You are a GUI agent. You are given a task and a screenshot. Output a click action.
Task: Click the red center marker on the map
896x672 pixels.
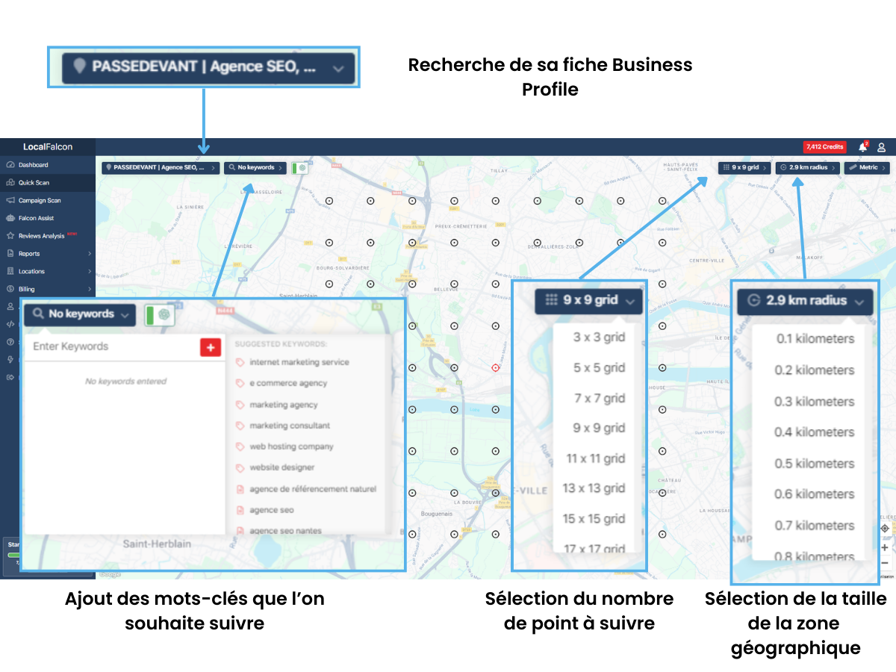point(495,368)
